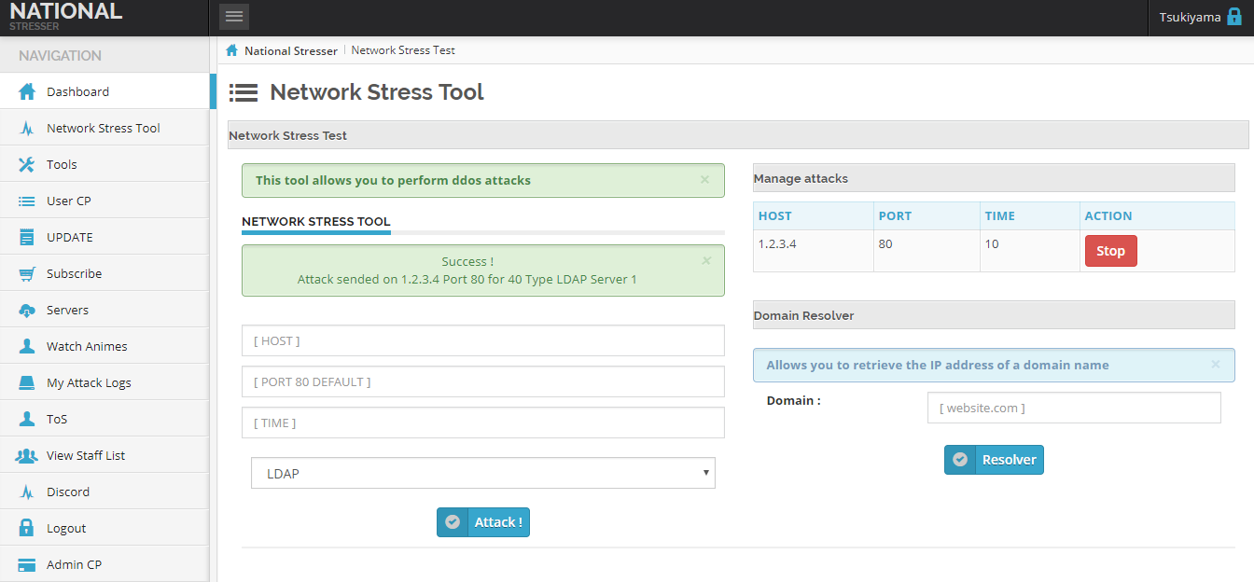The height and width of the screenshot is (582, 1254).
Task: Click the lock icon beside Tsukiyama
Action: coord(1234,17)
